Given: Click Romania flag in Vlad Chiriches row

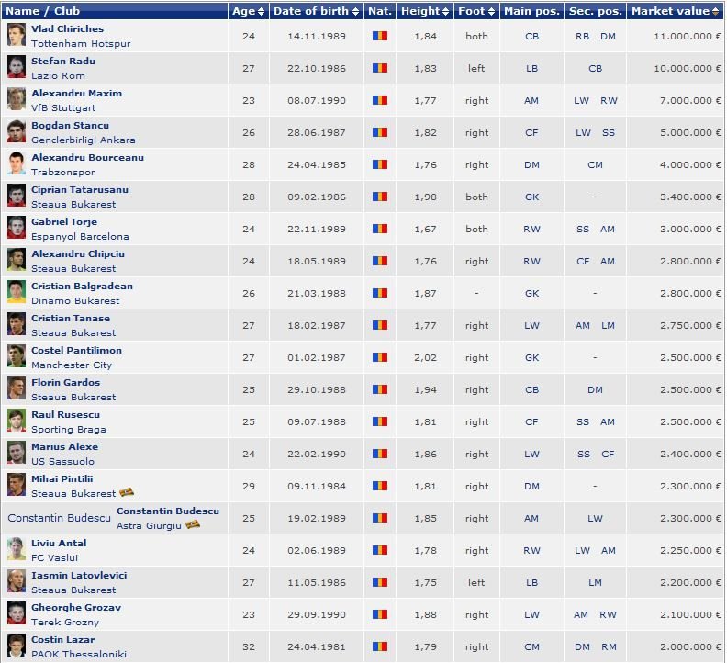Looking at the screenshot, I should (x=380, y=36).
